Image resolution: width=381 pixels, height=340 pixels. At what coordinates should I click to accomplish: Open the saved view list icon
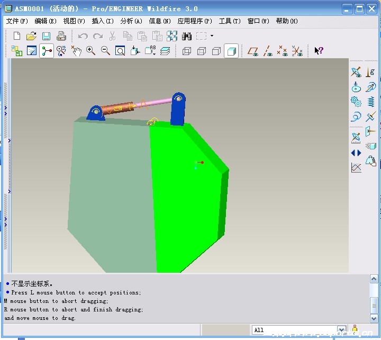coord(150,51)
